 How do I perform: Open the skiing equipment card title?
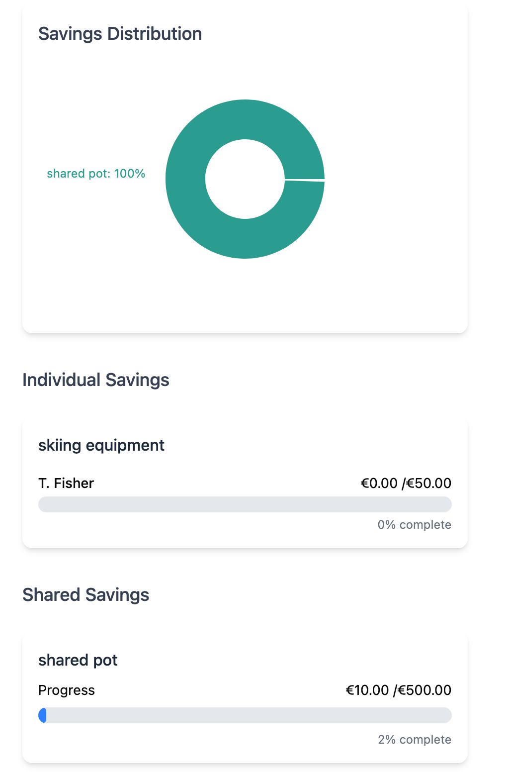[101, 445]
